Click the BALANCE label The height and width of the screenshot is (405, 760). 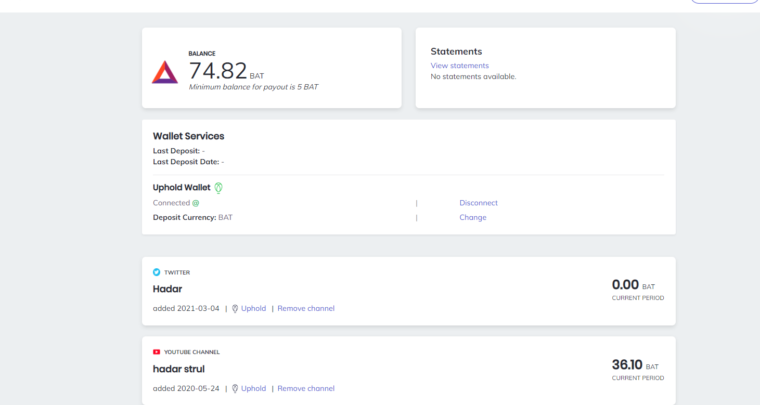point(202,54)
